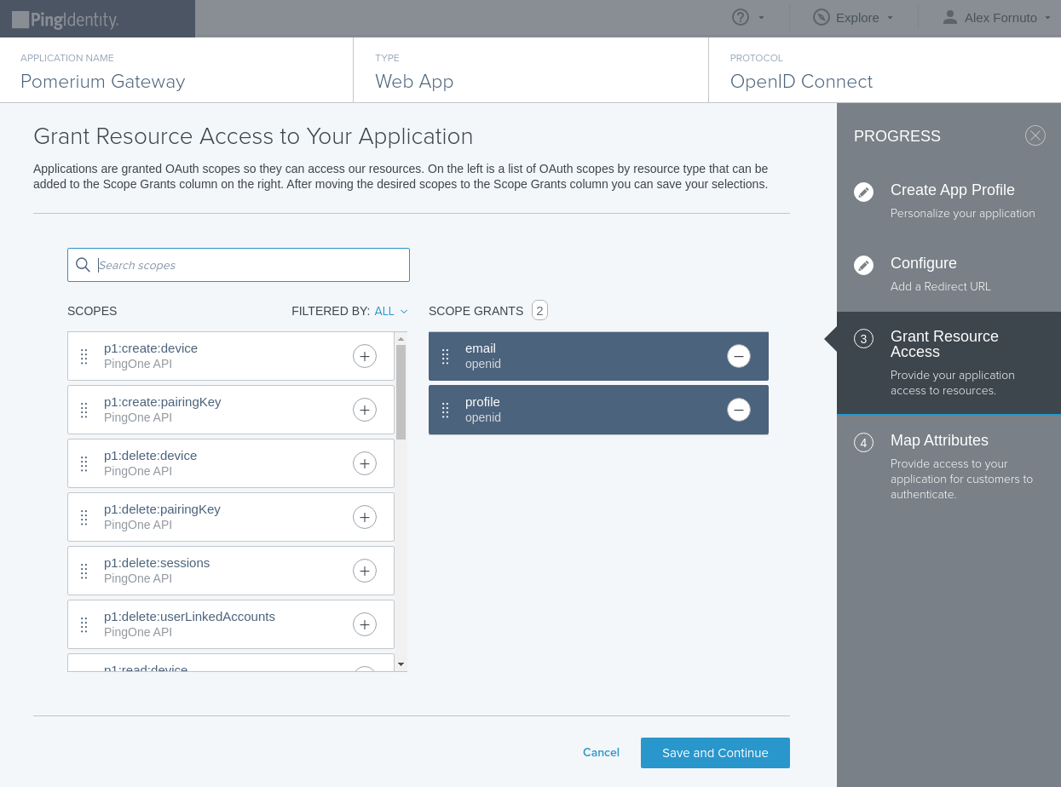Click the pencil icon for Create App Profile

pyautogui.click(x=863, y=192)
